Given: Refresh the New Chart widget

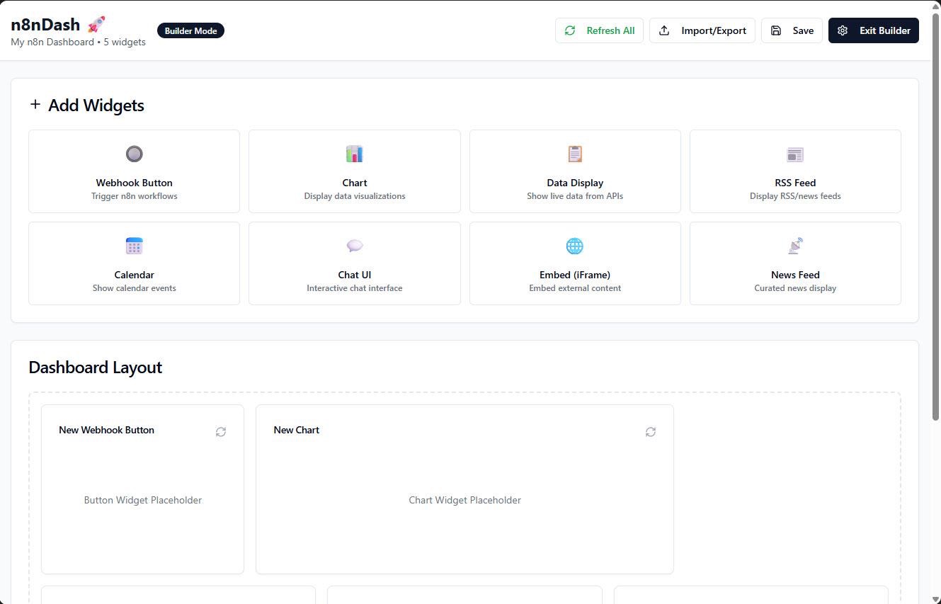Looking at the screenshot, I should pos(650,432).
